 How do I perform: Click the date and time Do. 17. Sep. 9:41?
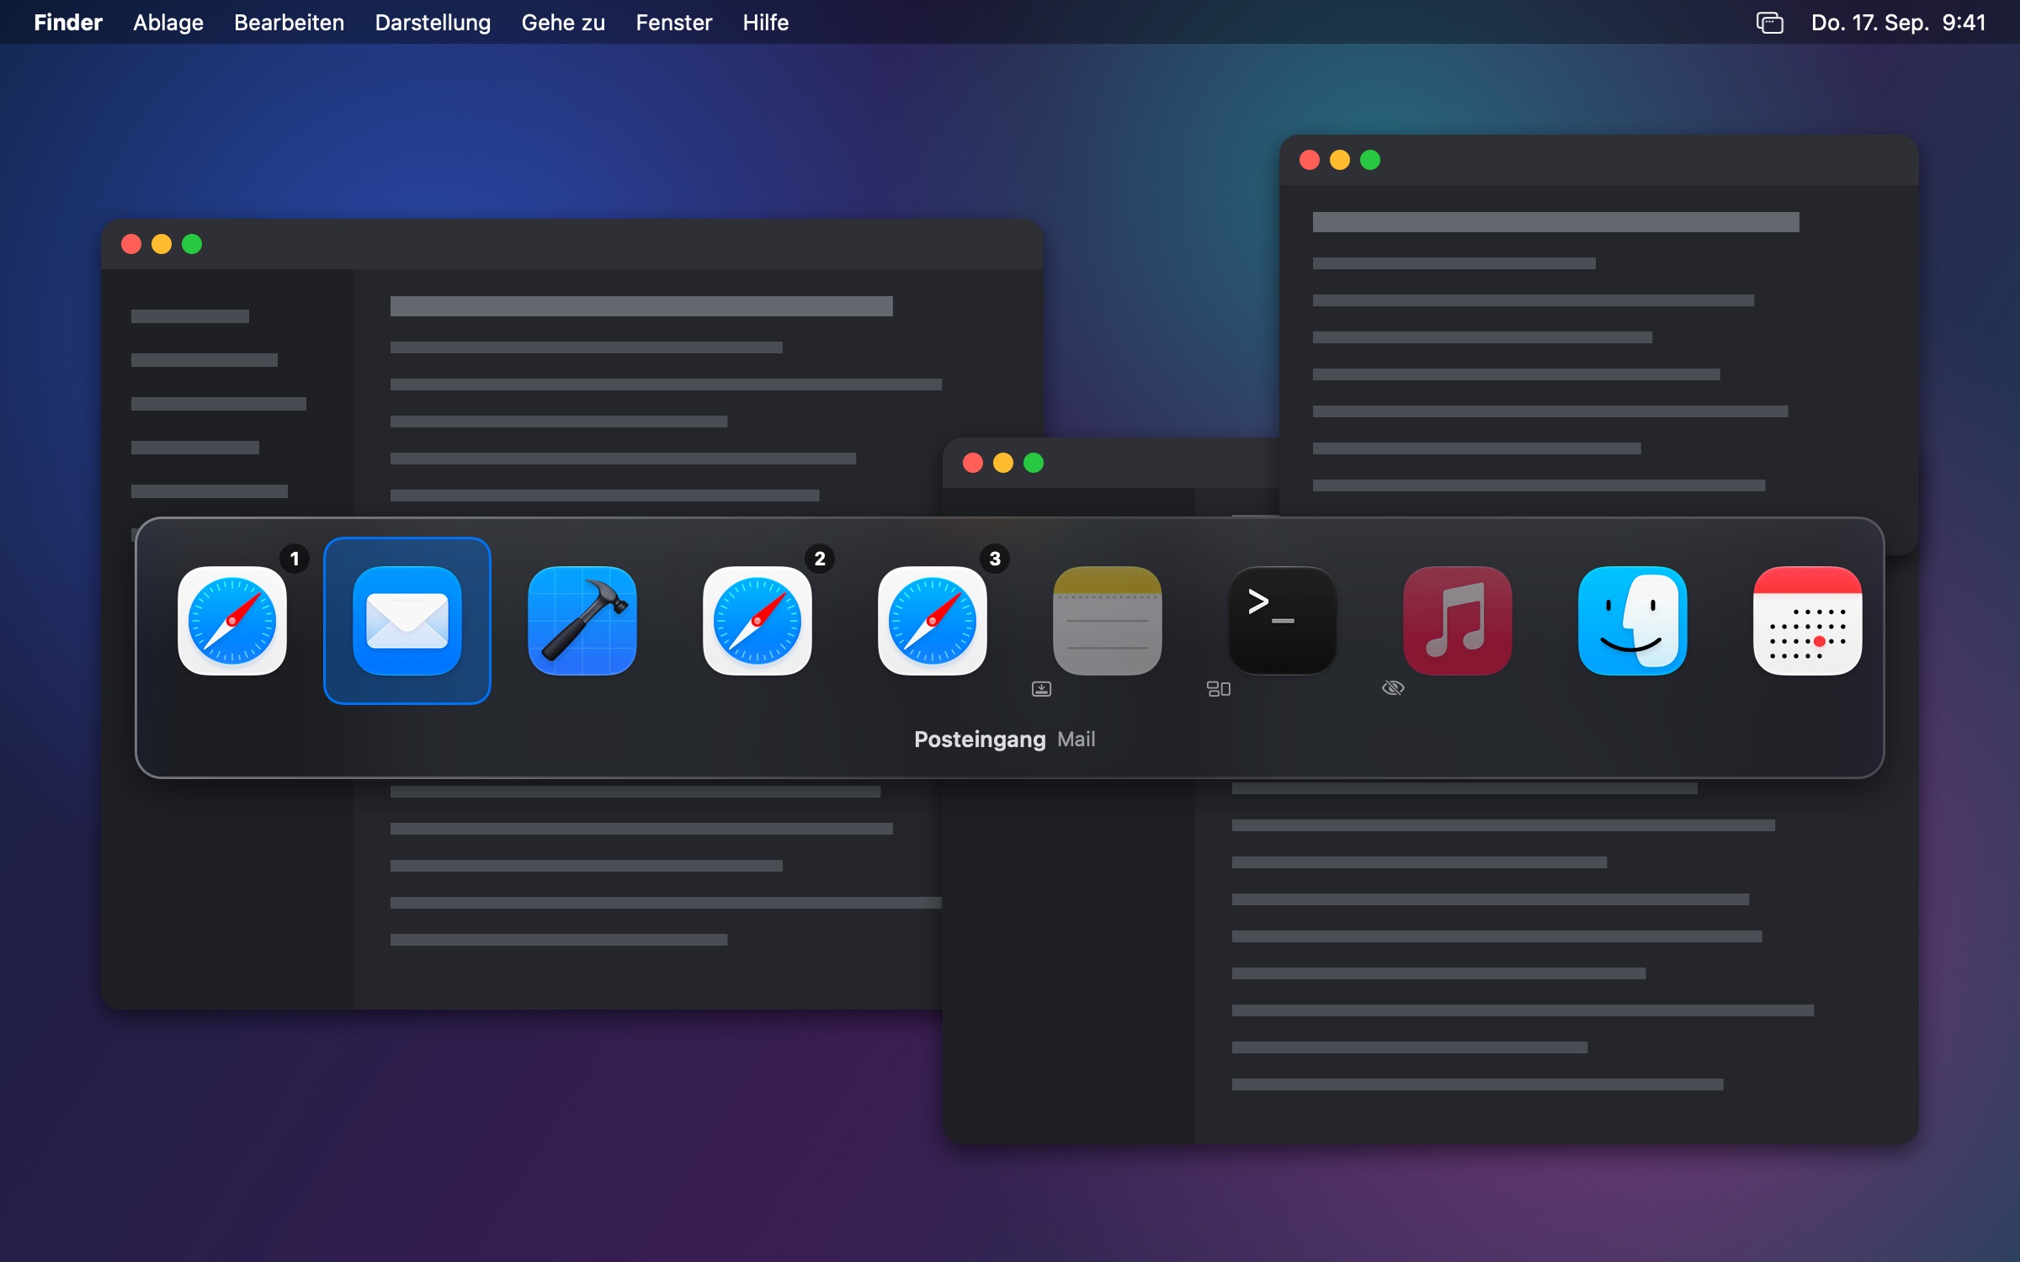[x=1899, y=23]
